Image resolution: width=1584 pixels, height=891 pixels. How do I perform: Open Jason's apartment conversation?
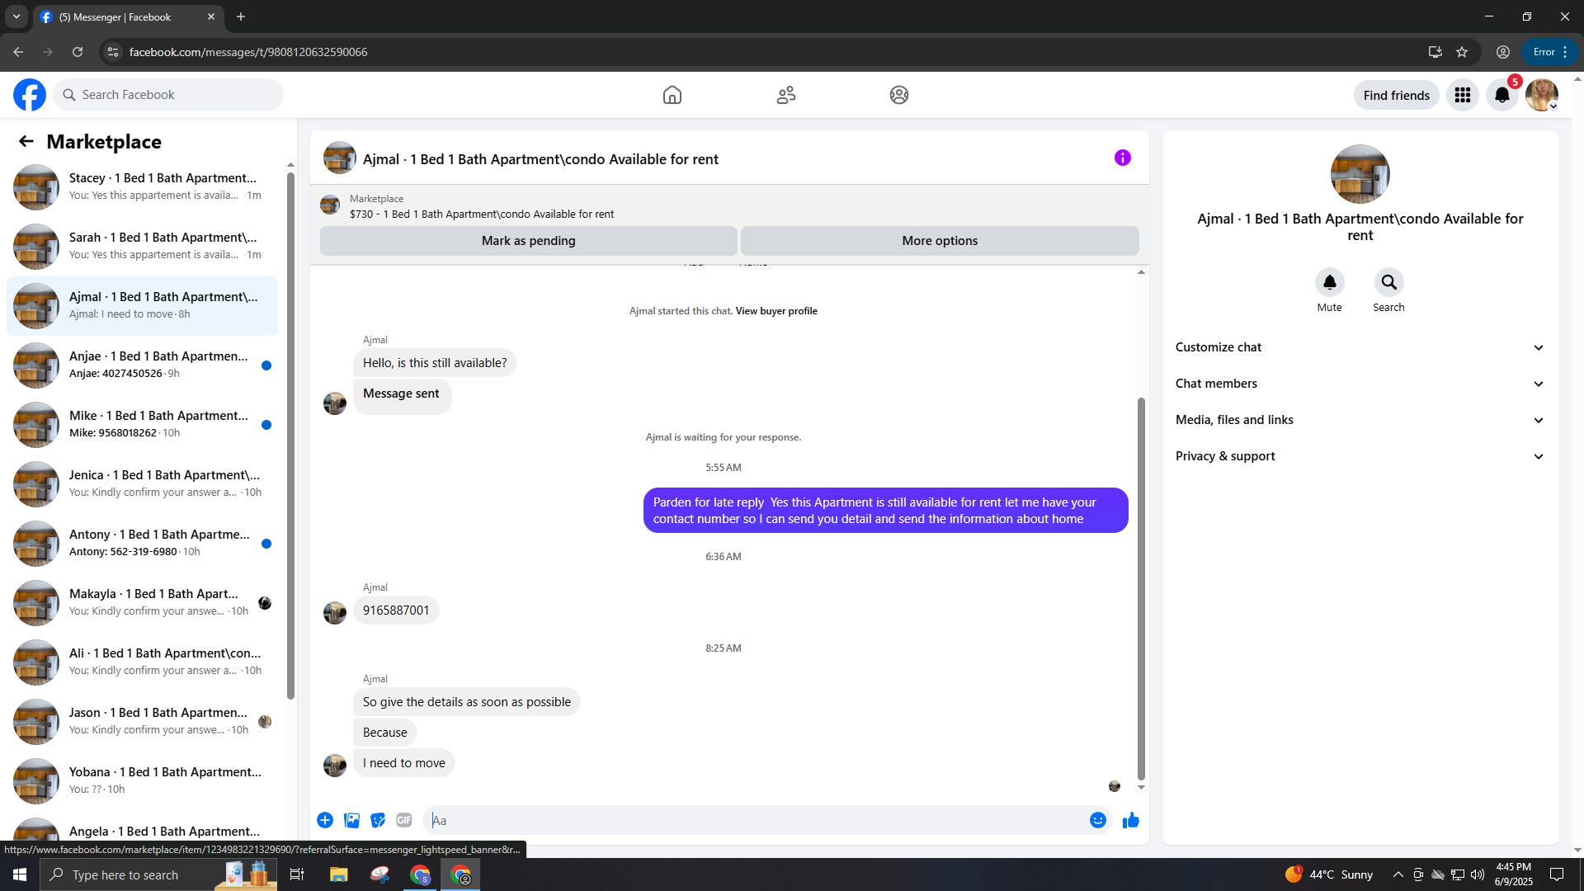142,722
